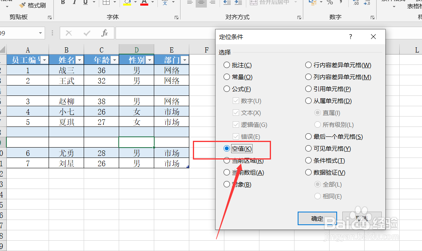Click the cell borders icon

click(x=106, y=3)
